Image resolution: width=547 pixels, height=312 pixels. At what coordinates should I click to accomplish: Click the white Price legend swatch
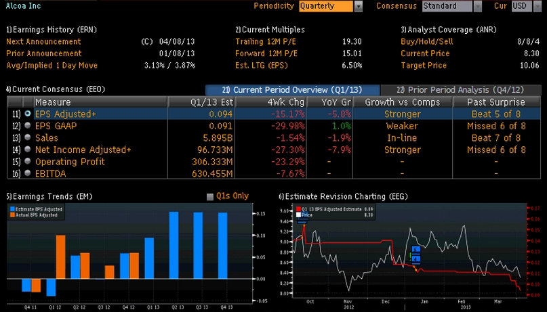click(298, 215)
